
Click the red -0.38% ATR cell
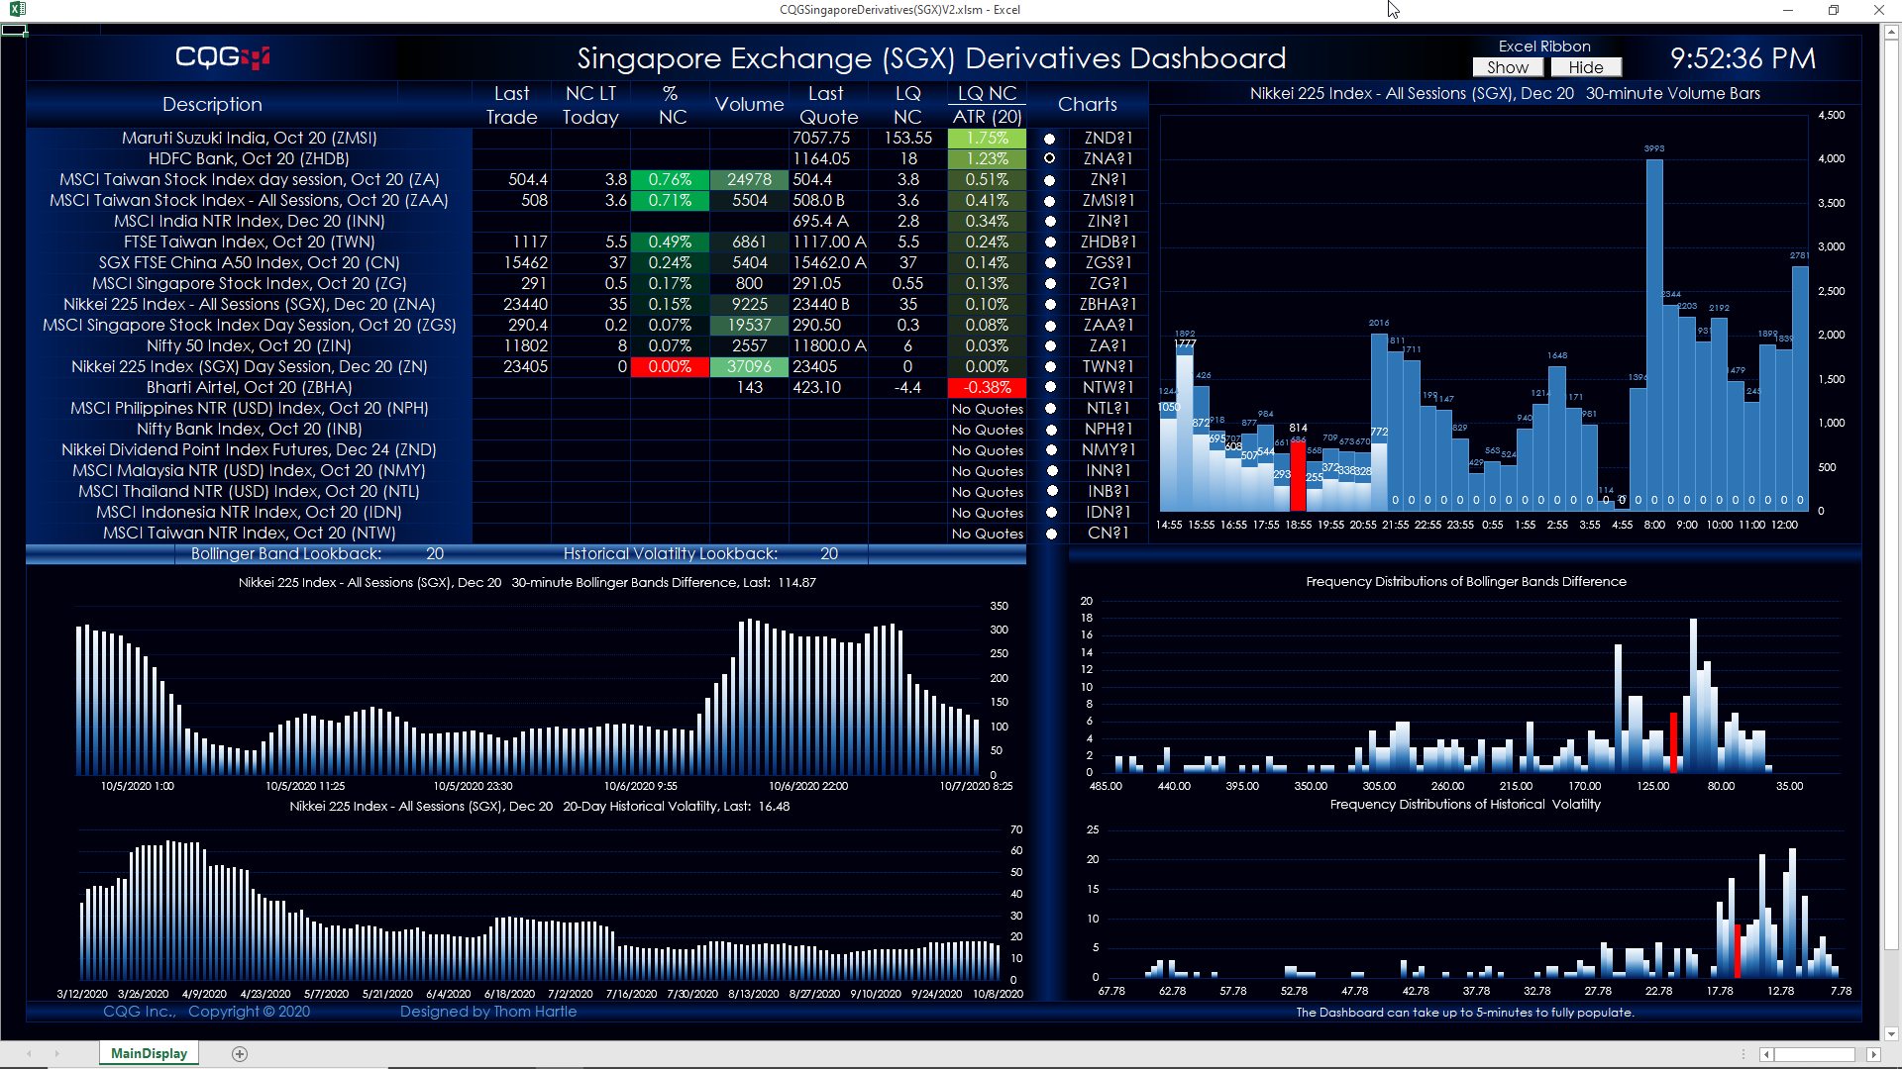click(x=987, y=388)
